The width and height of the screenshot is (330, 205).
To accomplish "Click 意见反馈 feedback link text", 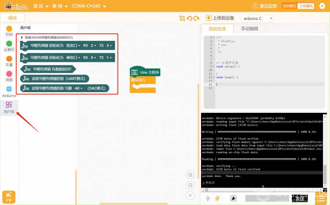I will (268, 6).
